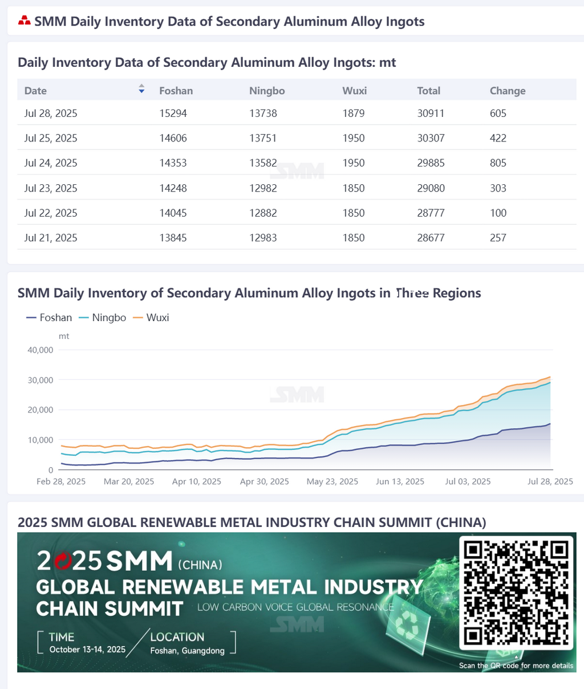Select the Jul 24, 2025 date cell
584x689 pixels.
point(51,163)
